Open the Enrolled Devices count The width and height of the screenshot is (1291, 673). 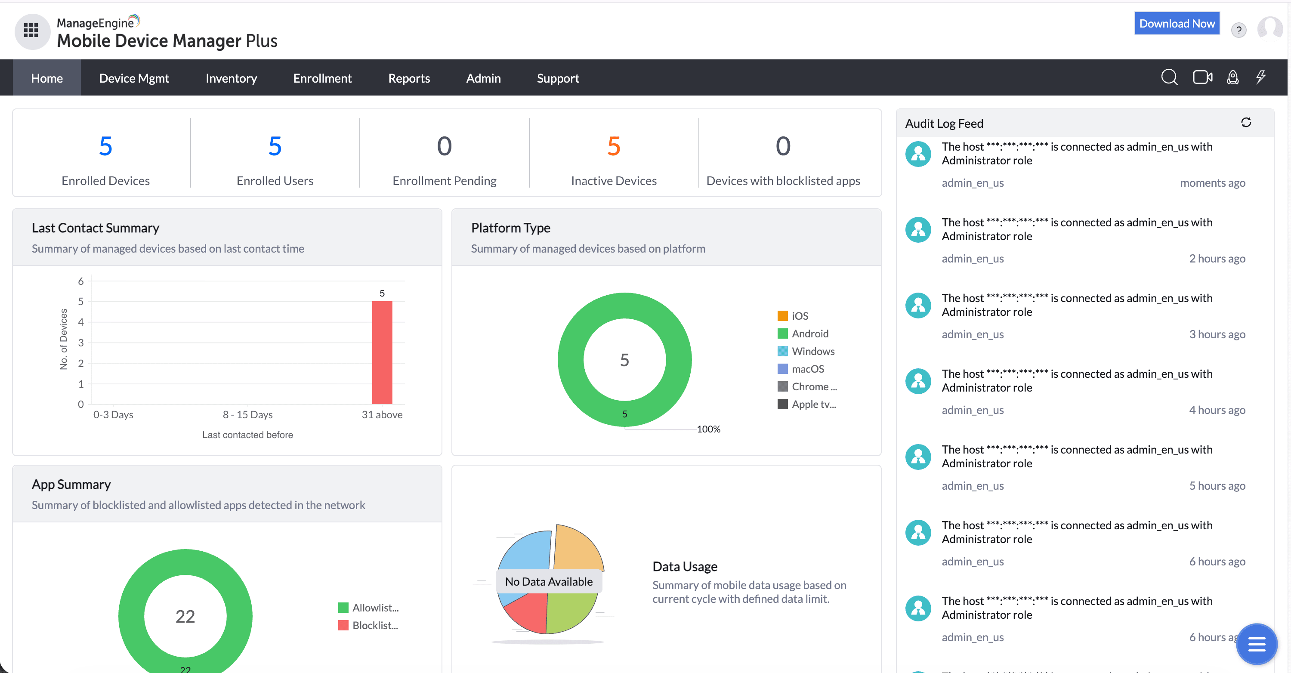(x=105, y=146)
